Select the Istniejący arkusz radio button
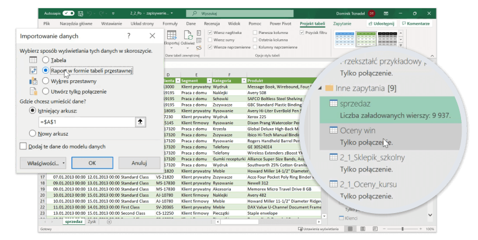This screenshot has width=478, height=240. click(32, 111)
